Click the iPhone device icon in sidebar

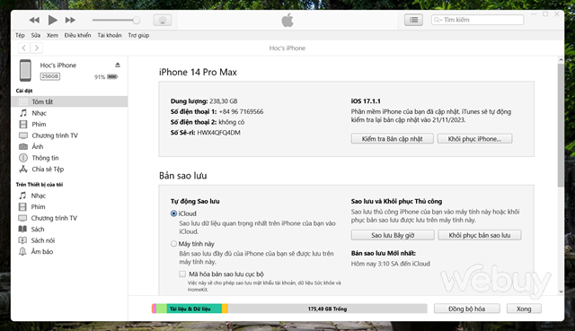coord(25,70)
